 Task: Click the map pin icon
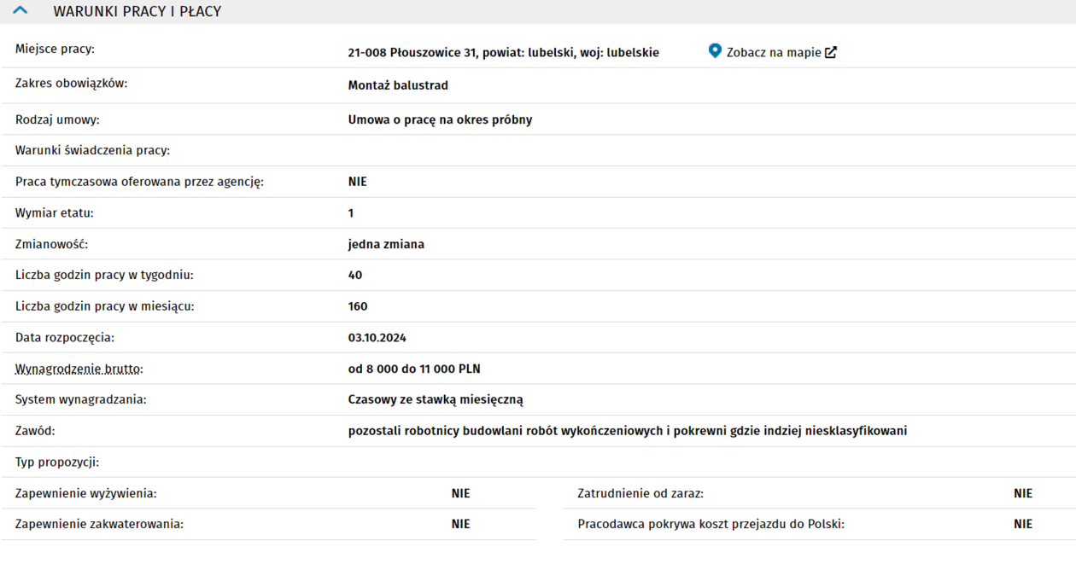(715, 51)
